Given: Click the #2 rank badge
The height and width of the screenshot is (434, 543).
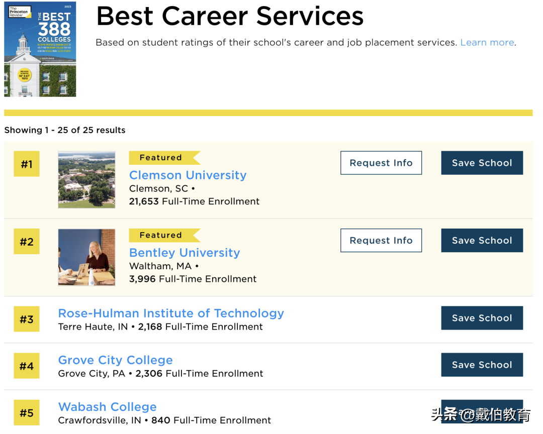Looking at the screenshot, I should (27, 242).
